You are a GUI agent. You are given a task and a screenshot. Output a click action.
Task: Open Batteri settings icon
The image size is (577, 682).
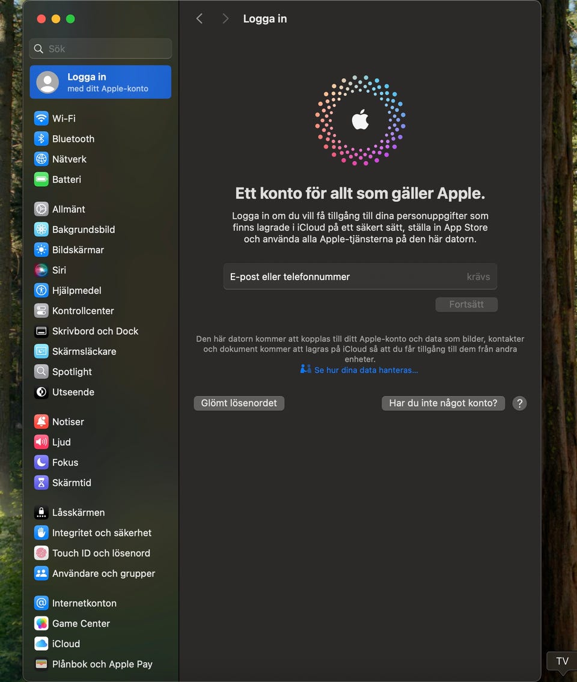[41, 179]
